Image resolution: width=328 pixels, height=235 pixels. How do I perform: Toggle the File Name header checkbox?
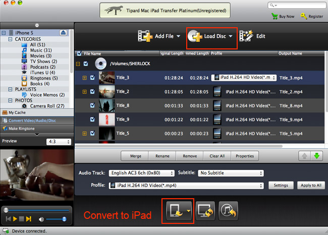(x=79, y=53)
